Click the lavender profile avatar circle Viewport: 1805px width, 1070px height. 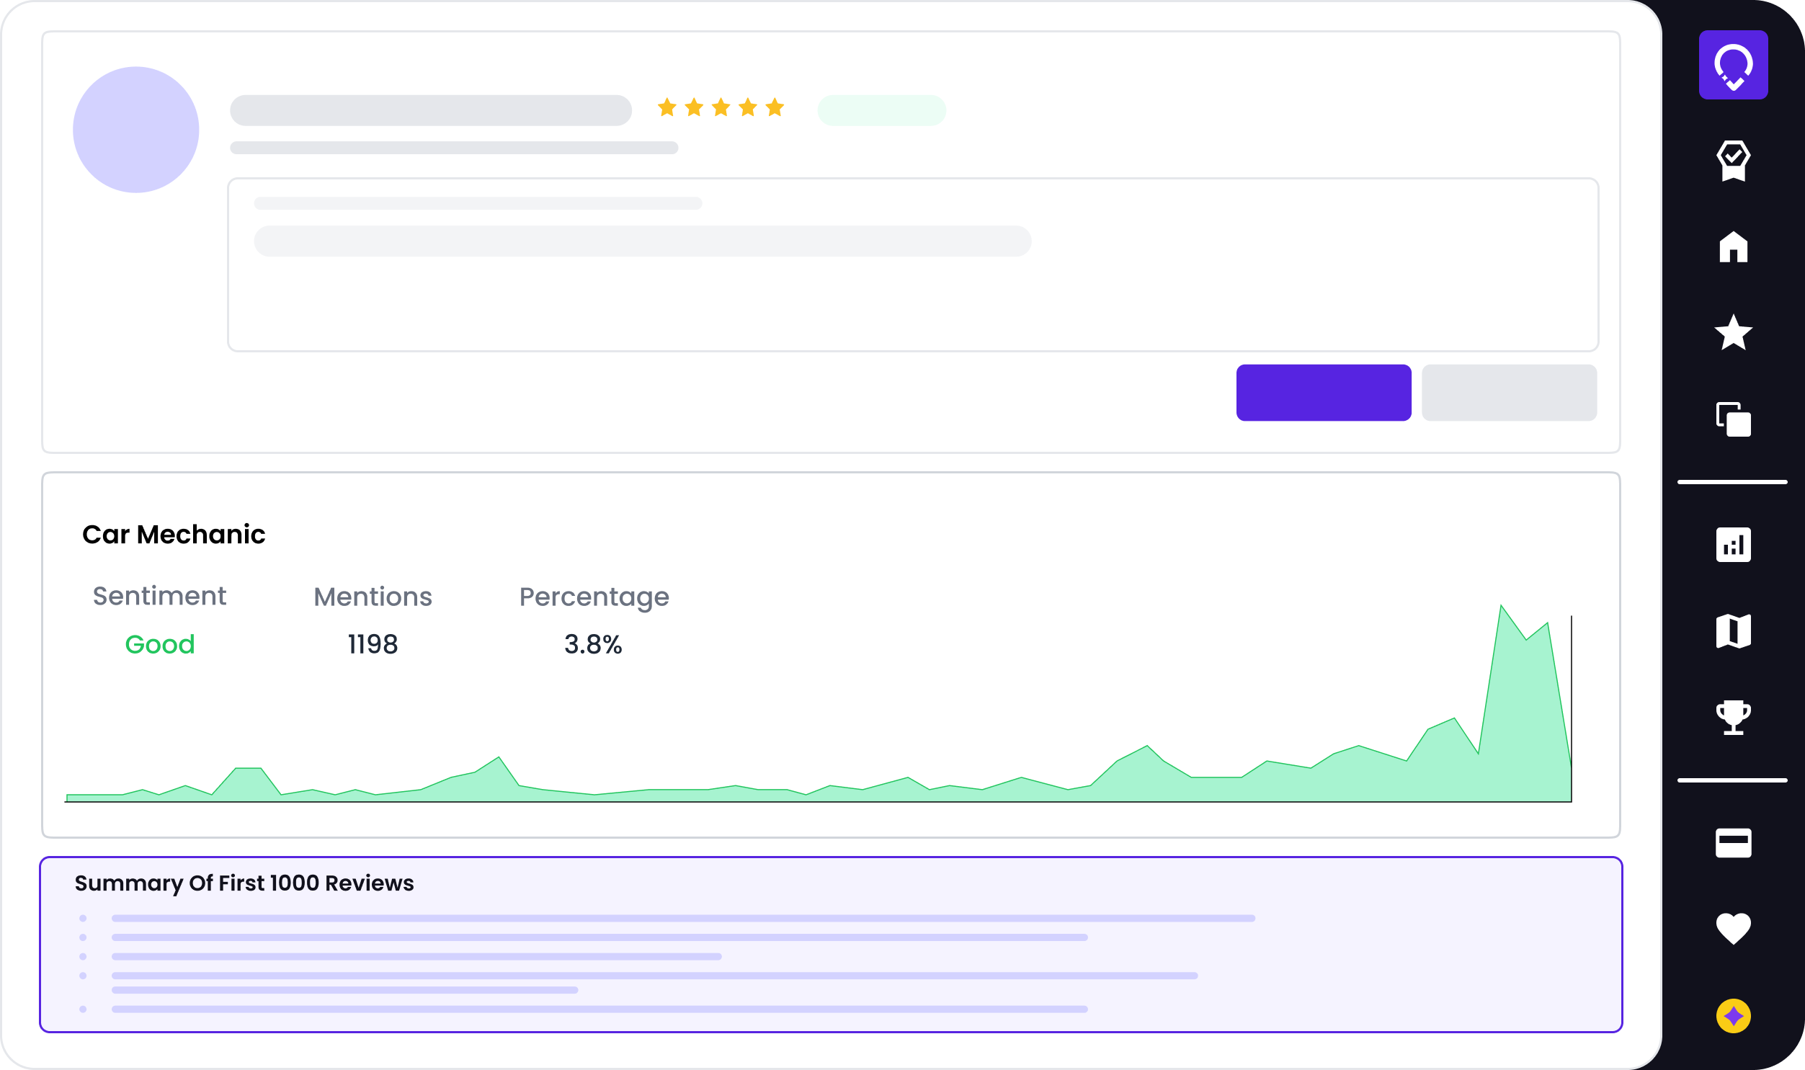(x=136, y=130)
